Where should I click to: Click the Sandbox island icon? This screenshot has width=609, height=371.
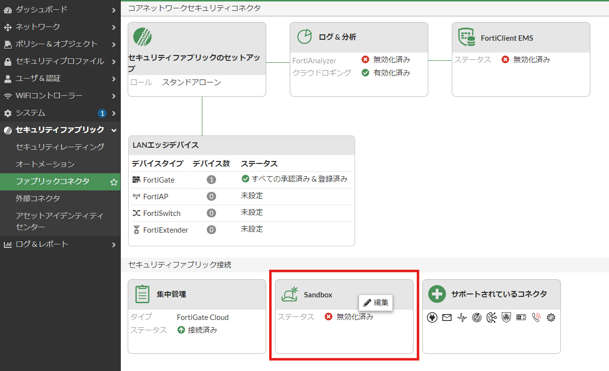(290, 294)
